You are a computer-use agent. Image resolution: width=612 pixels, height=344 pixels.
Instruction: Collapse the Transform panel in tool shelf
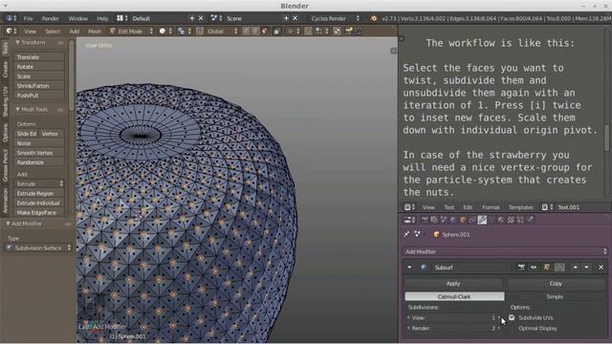[18, 42]
